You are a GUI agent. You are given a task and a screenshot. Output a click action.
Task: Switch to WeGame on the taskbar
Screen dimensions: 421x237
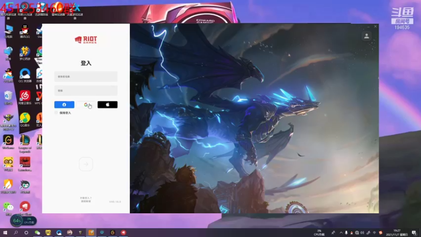(113, 232)
